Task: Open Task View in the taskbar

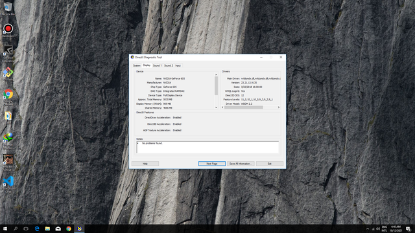Action: pyautogui.click(x=26, y=228)
